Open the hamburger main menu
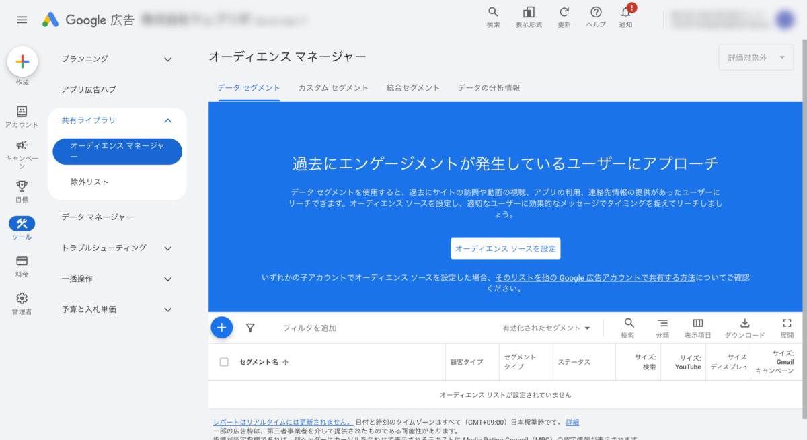Screen dimensions: 807x440 (22, 20)
